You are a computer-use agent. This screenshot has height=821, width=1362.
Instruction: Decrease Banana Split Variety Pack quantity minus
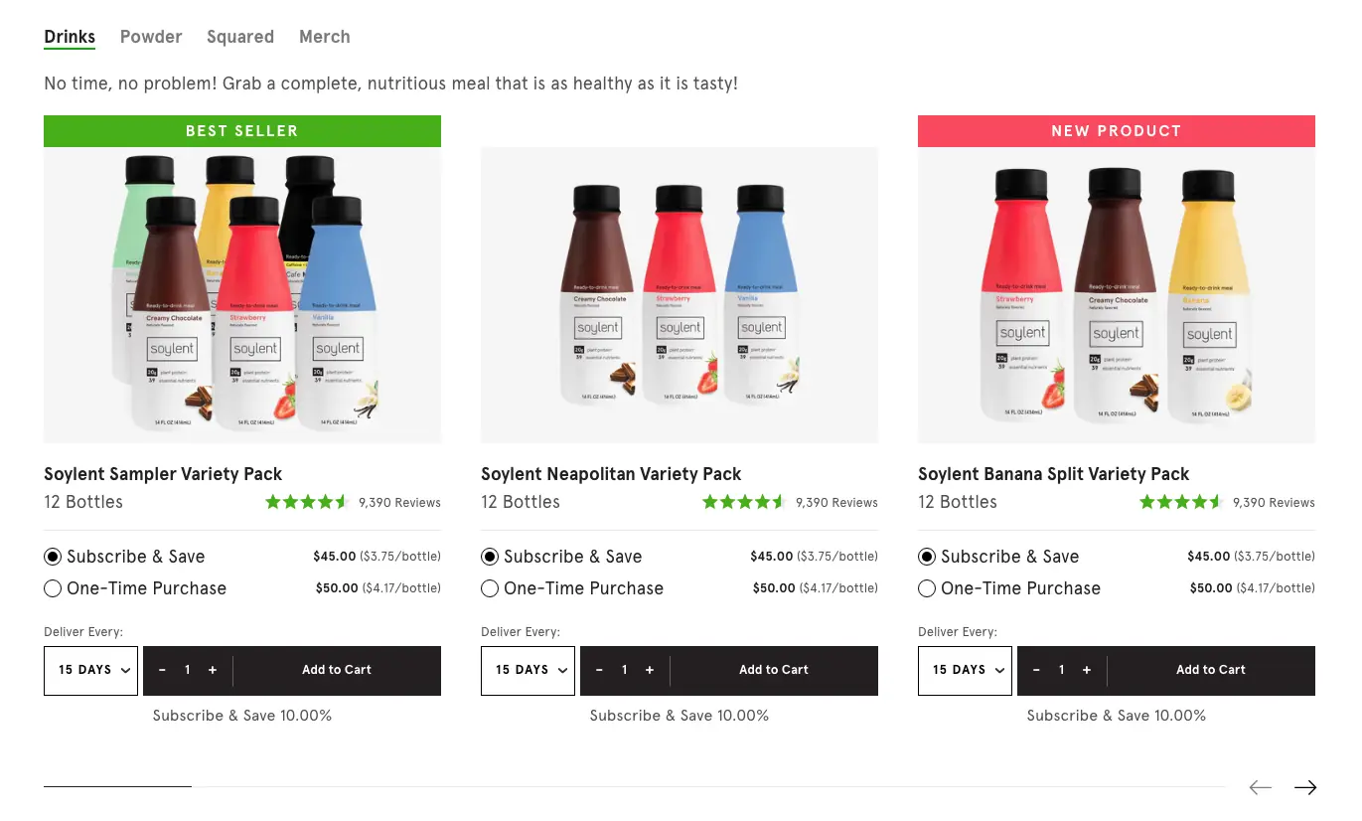tap(1036, 670)
